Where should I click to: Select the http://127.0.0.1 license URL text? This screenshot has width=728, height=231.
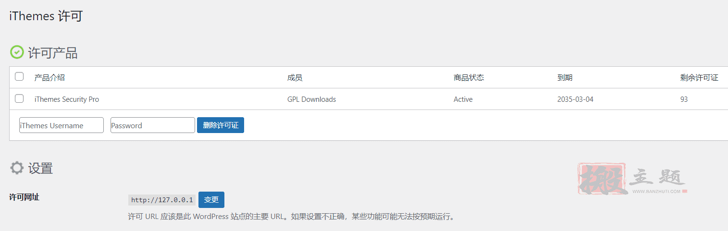(162, 200)
